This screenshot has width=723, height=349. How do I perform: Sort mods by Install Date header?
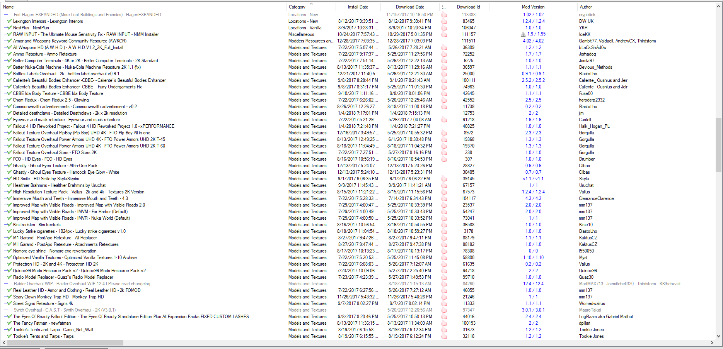358,7
